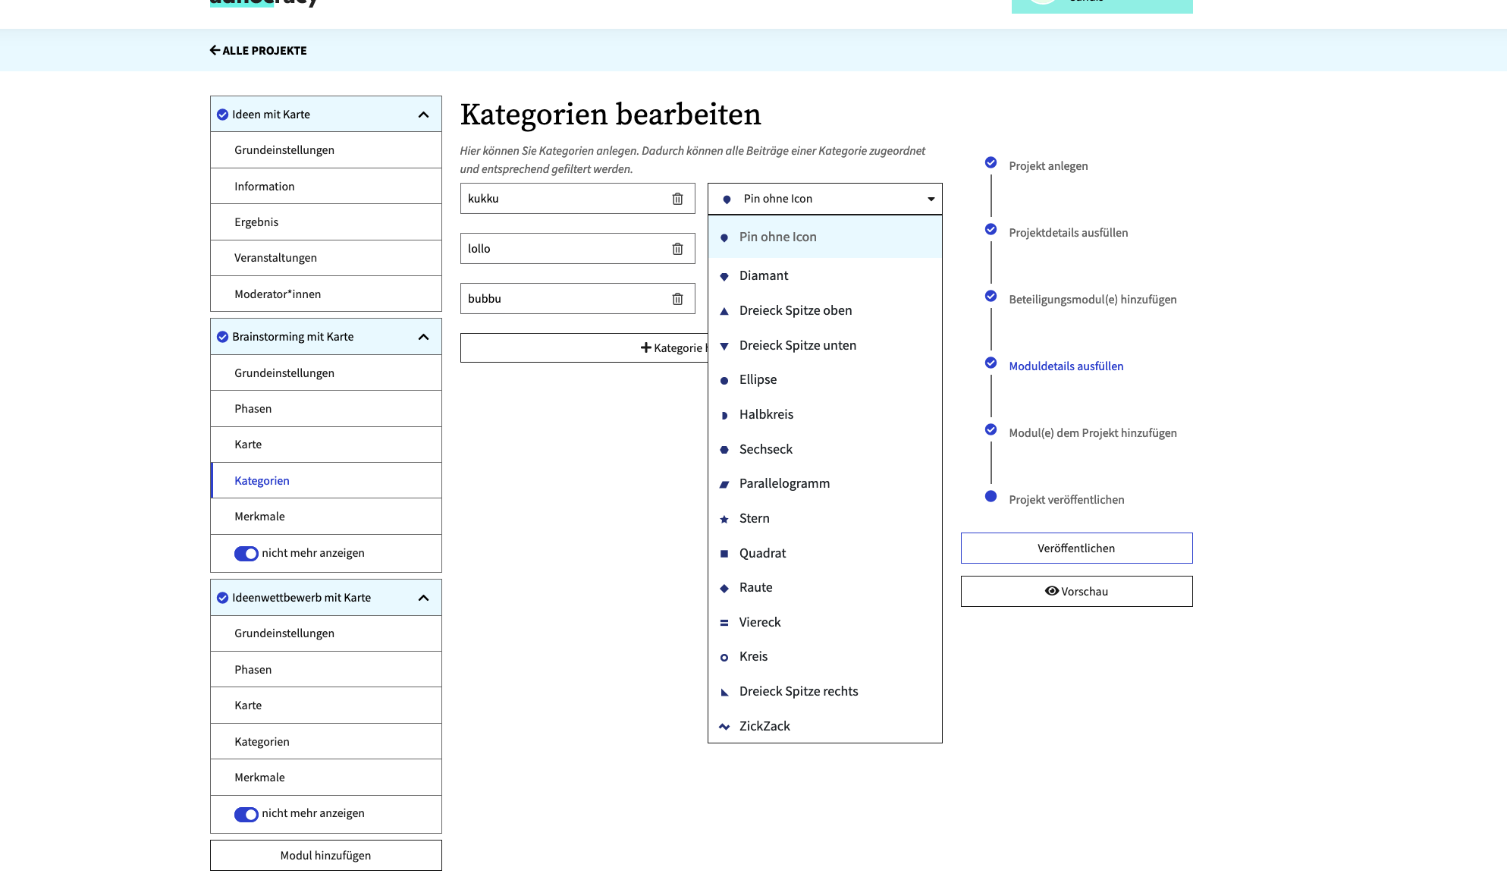Collapse the Ideenwettbewerb mit Karte section
This screenshot has height=883, width=1507.
[423, 597]
